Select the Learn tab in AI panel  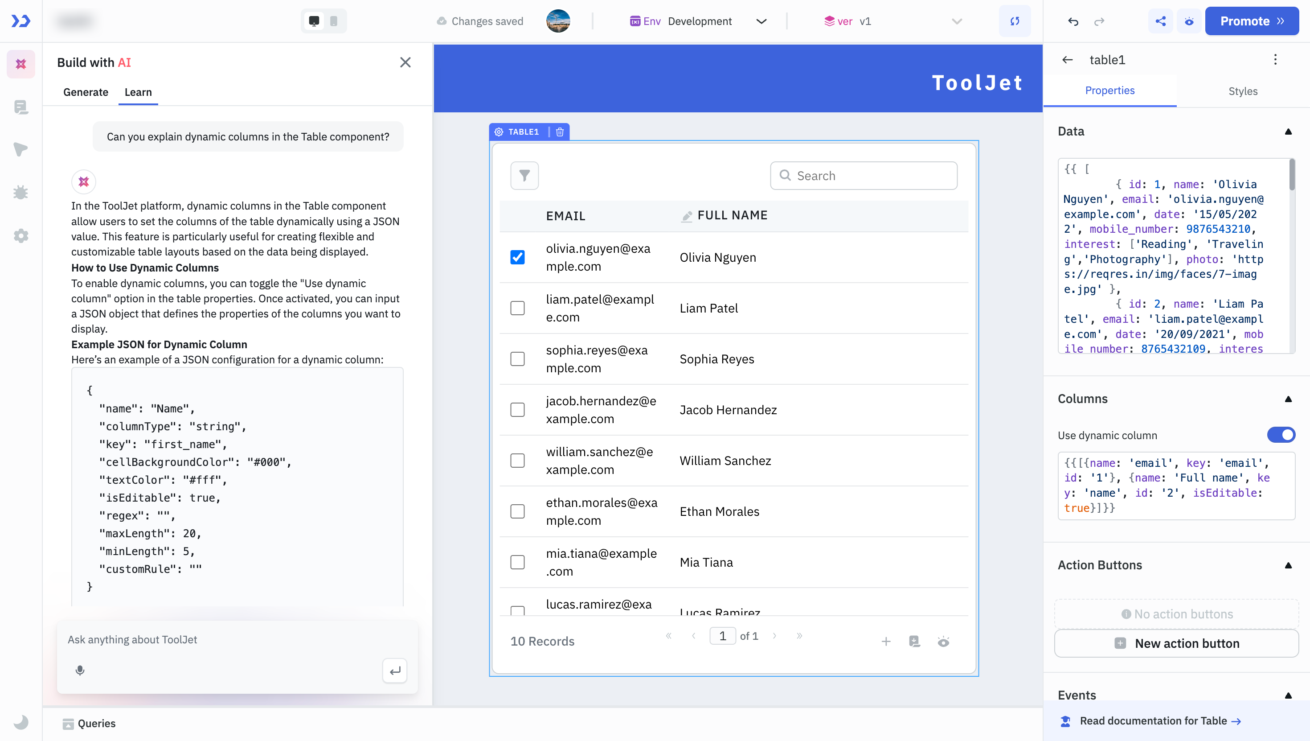(x=138, y=92)
